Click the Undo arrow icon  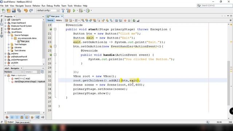pos(26,11)
